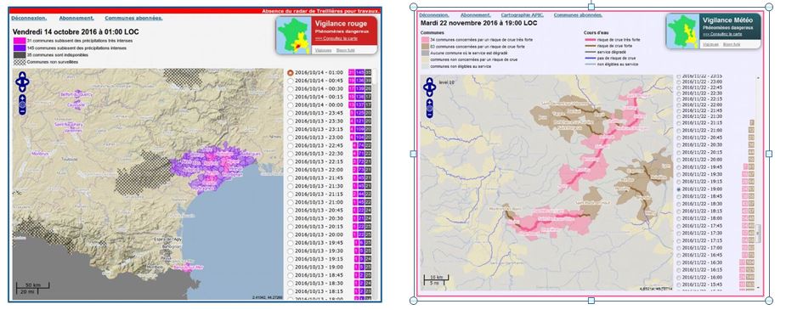
Task: Choose the 2016/11/22 - 21:00 time step
Action: coord(679,130)
